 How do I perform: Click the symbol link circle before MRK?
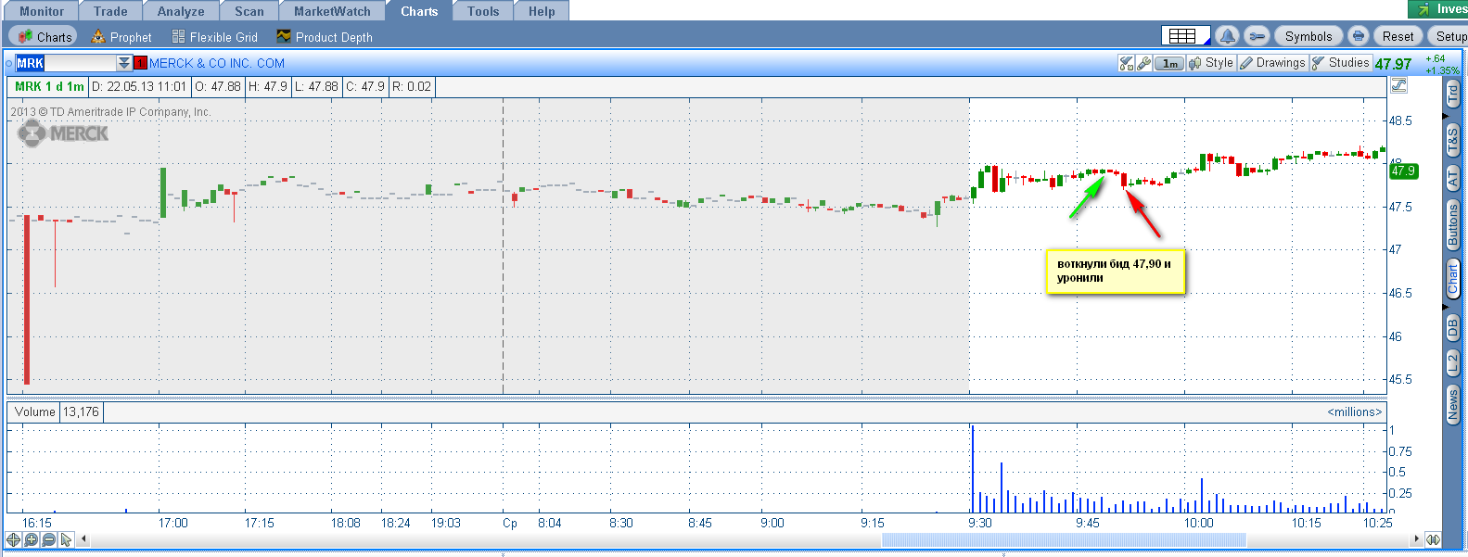click(9, 63)
